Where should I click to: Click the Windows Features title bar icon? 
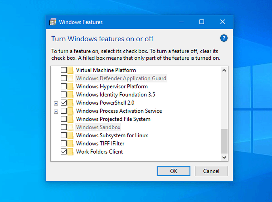(x=53, y=22)
